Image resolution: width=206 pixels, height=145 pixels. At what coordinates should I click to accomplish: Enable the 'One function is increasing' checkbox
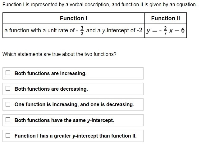(x=8, y=104)
